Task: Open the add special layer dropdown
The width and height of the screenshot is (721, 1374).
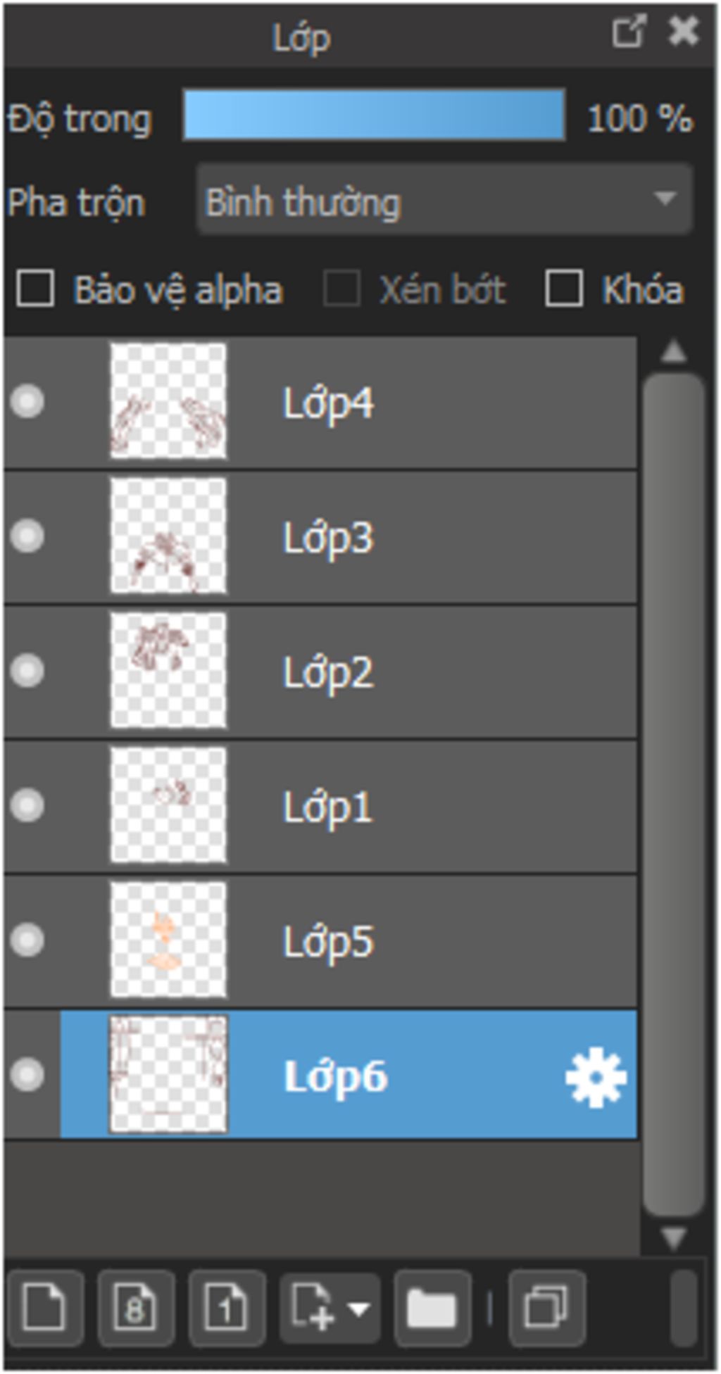Action: [331, 1308]
